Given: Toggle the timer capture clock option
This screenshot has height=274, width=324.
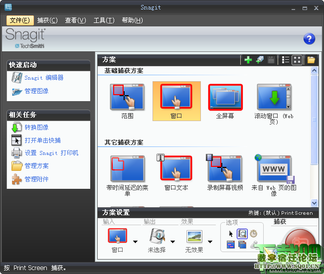Looking at the screenshot, I should [x=254, y=234].
